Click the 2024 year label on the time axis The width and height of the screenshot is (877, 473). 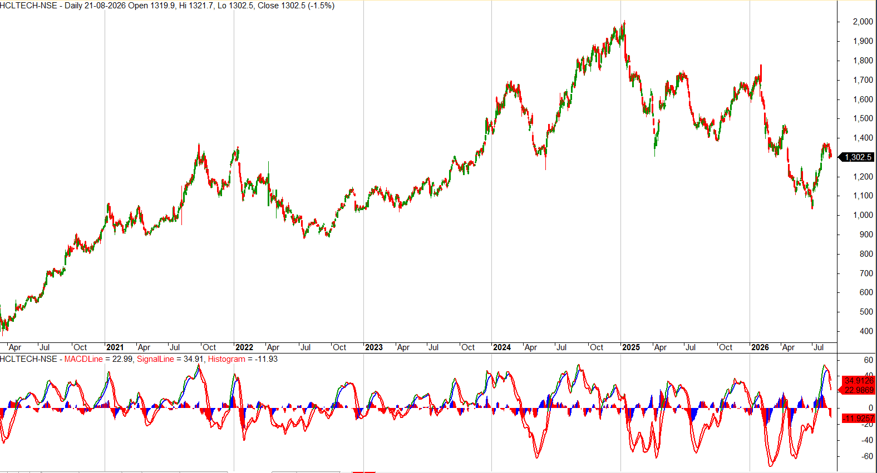coord(502,347)
